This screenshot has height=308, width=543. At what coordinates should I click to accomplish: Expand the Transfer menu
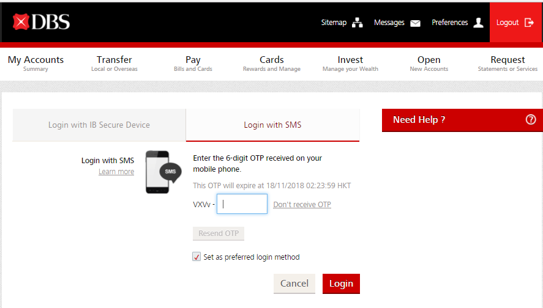[x=114, y=63]
